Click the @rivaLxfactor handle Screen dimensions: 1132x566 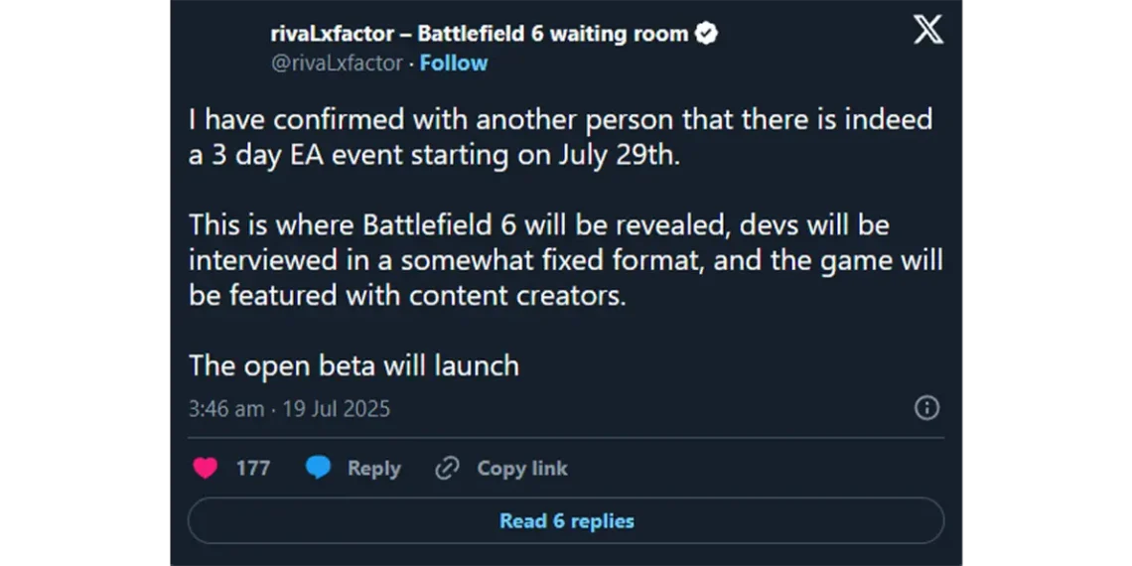pyautogui.click(x=337, y=63)
